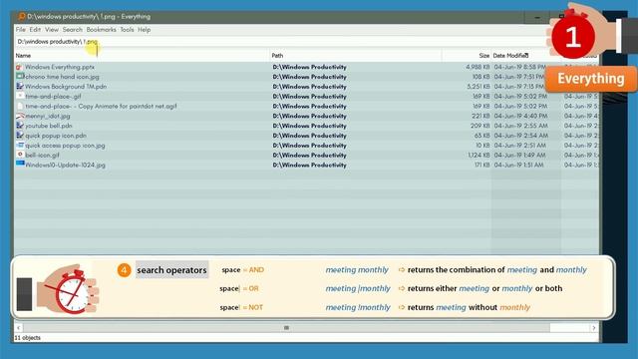Click the '108 KB' size cell
638x359 pixels.
pos(480,77)
